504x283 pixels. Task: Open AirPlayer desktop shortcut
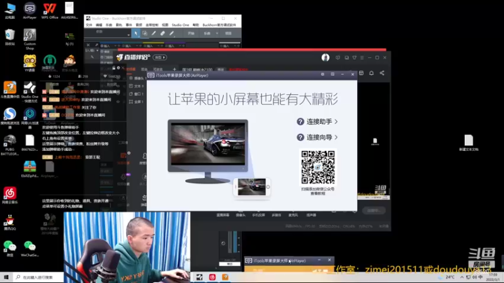pyautogui.click(x=30, y=11)
